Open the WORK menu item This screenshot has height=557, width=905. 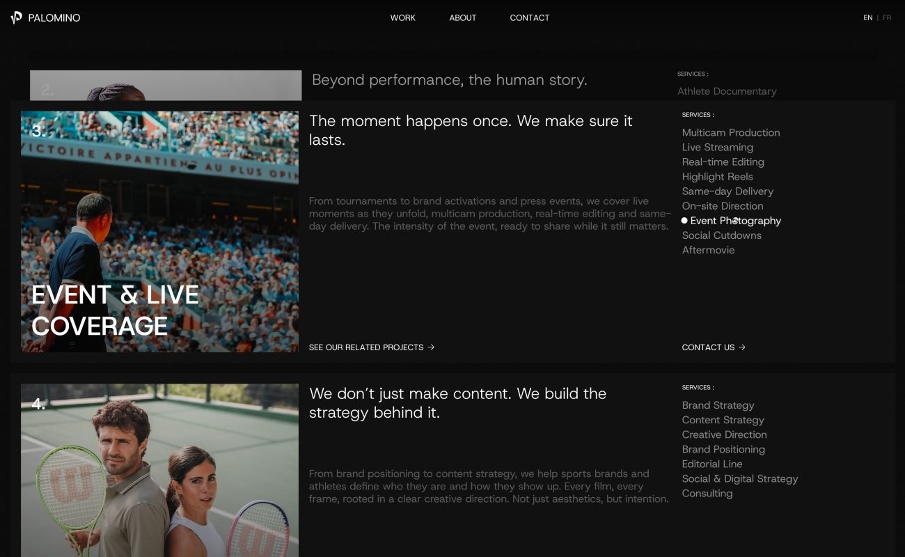402,18
